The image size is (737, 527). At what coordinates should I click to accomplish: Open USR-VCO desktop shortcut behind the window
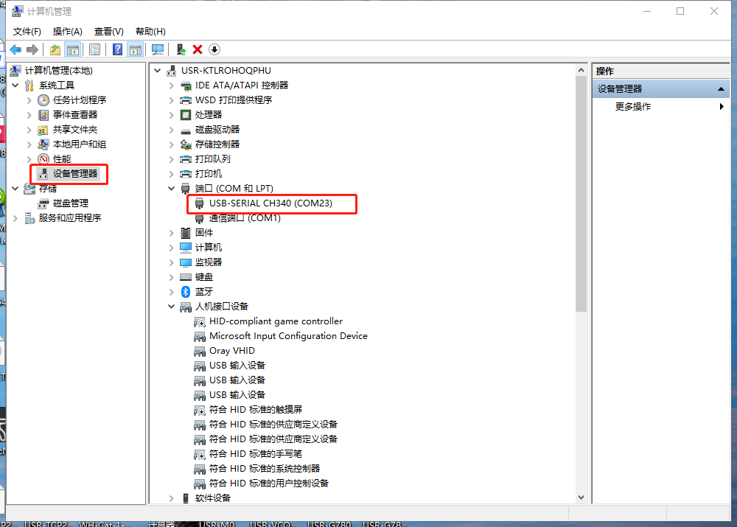(270, 524)
